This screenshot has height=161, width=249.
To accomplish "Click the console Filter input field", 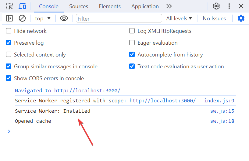I will coord(119,19).
